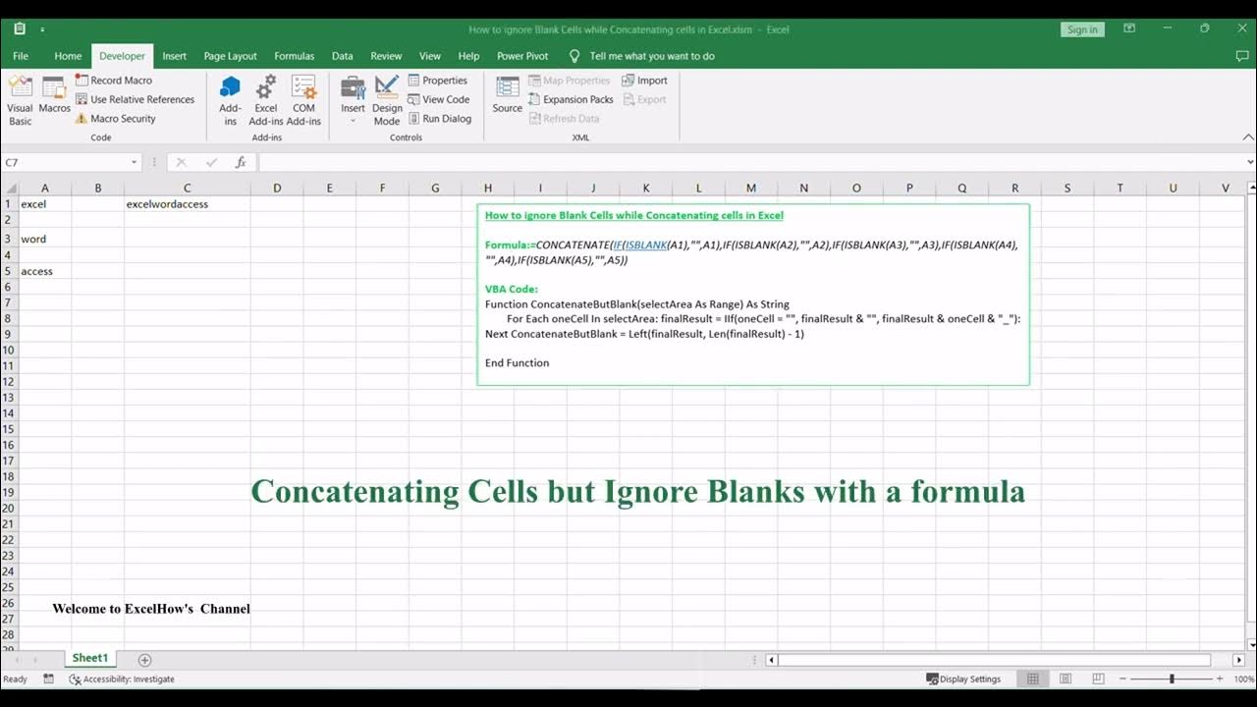Screen dimensions: 1257x707
Task: Switch to Page Break Preview view
Action: pos(1098,679)
